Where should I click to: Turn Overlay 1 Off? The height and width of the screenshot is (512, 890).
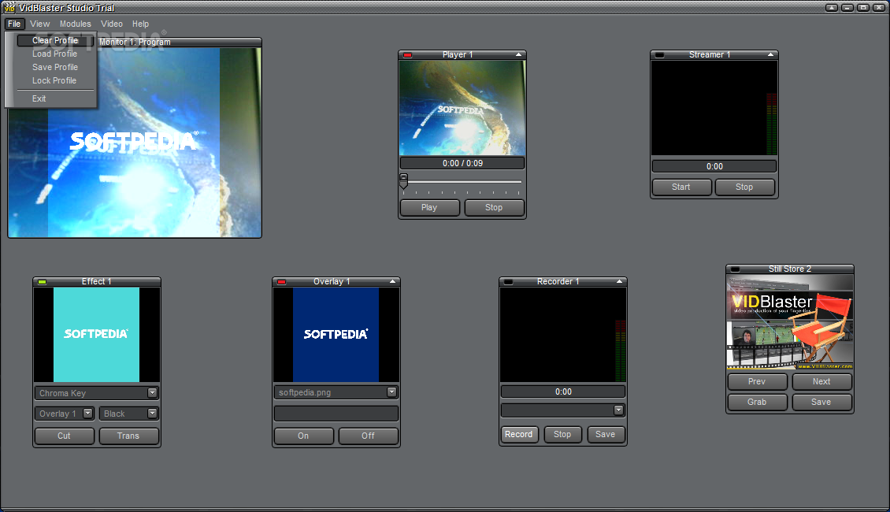click(x=369, y=436)
